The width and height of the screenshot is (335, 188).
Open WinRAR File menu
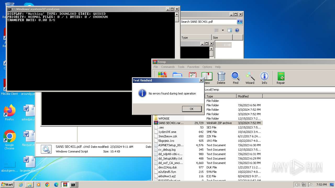(x=156, y=67)
